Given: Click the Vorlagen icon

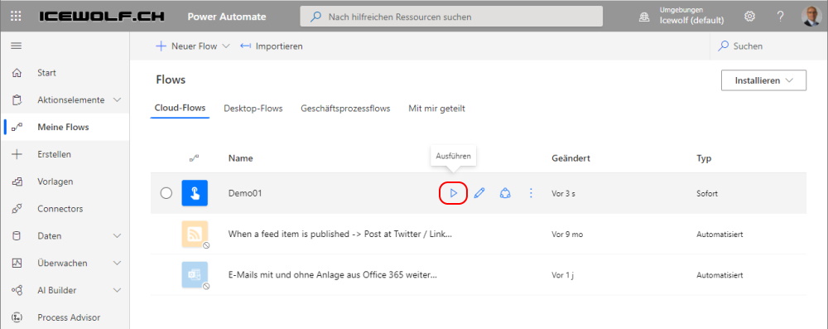Looking at the screenshot, I should pos(17,181).
